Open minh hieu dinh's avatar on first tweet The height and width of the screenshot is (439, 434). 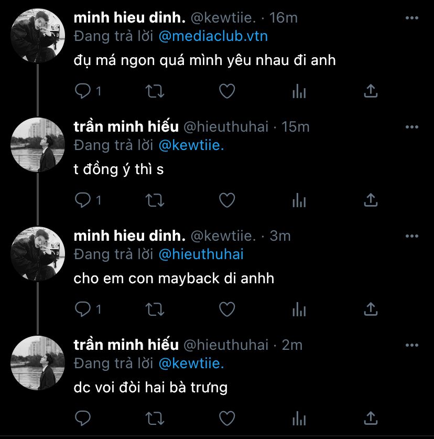pos(37,35)
